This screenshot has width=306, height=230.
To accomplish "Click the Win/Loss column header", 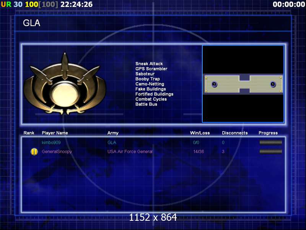I will 200,133.
